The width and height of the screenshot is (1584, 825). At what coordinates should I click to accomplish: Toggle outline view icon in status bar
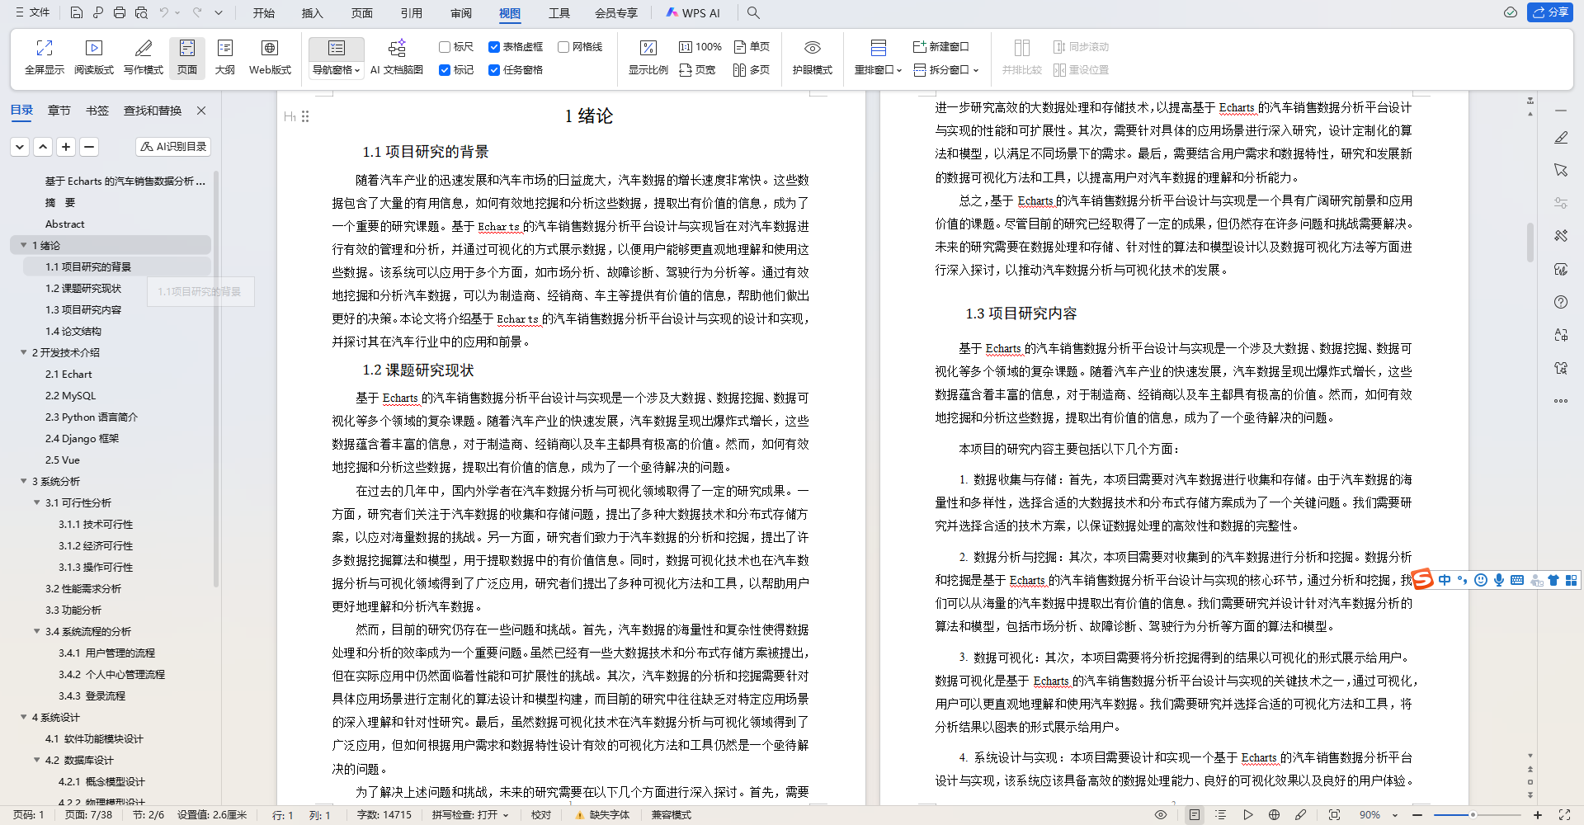[x=1221, y=814]
